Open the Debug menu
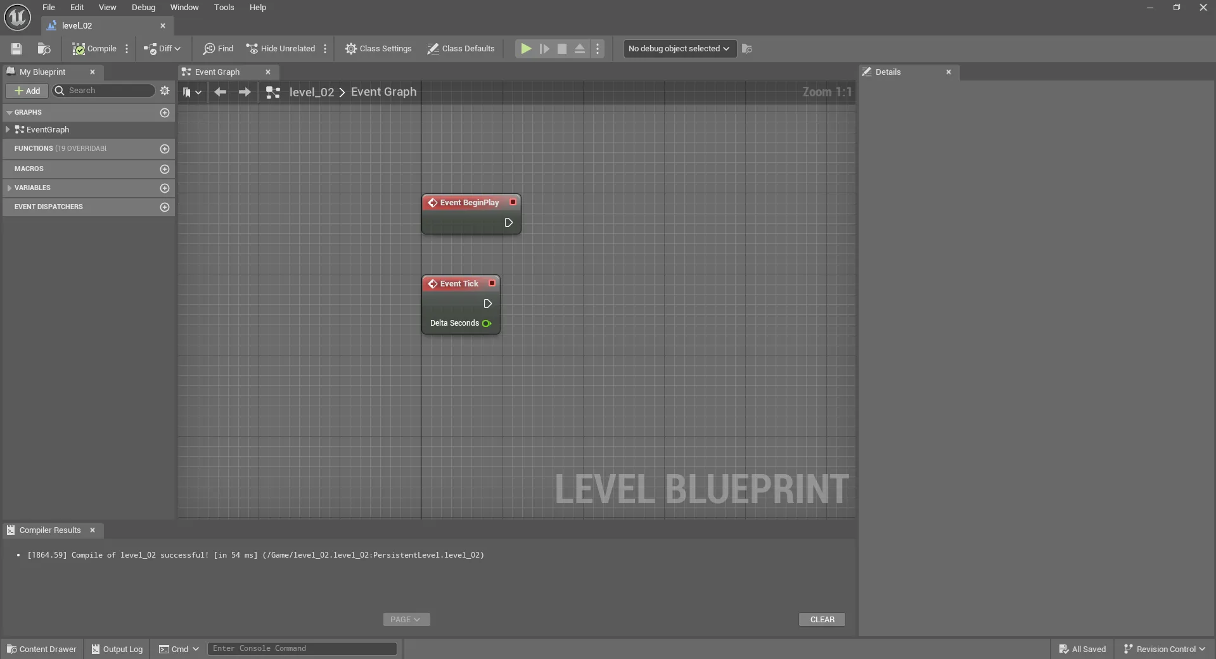The image size is (1216, 659). click(x=143, y=8)
